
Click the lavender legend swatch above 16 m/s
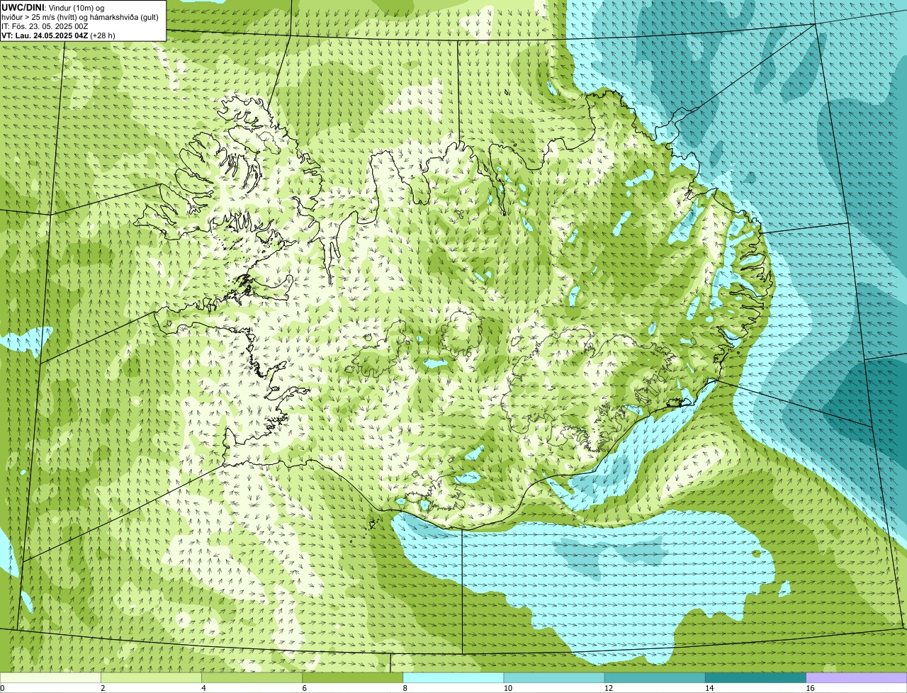pos(857,678)
